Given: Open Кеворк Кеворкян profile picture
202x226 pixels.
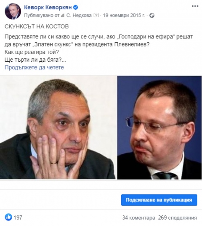Looking at the screenshot, I should (x=13, y=11).
